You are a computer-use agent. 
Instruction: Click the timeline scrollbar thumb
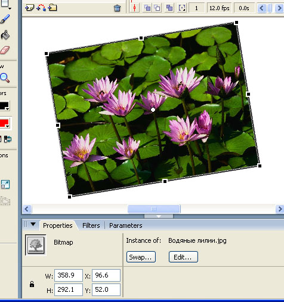(x=270, y=8)
